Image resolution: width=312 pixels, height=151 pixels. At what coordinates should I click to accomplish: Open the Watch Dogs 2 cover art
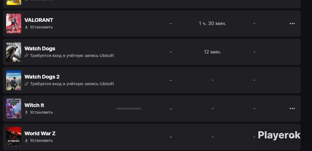coord(14,80)
